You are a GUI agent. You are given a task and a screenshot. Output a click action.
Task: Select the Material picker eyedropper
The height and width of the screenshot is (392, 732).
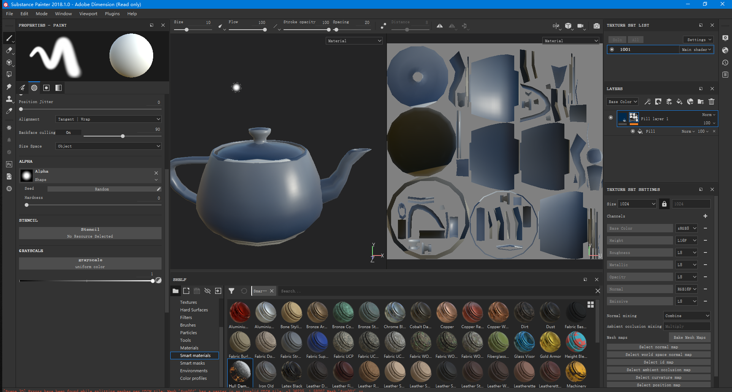tap(9, 111)
